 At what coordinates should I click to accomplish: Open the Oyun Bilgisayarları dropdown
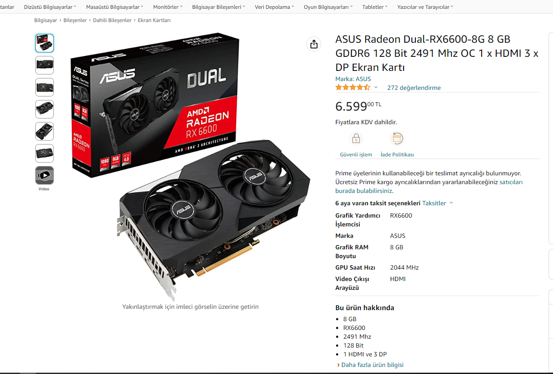tap(328, 7)
